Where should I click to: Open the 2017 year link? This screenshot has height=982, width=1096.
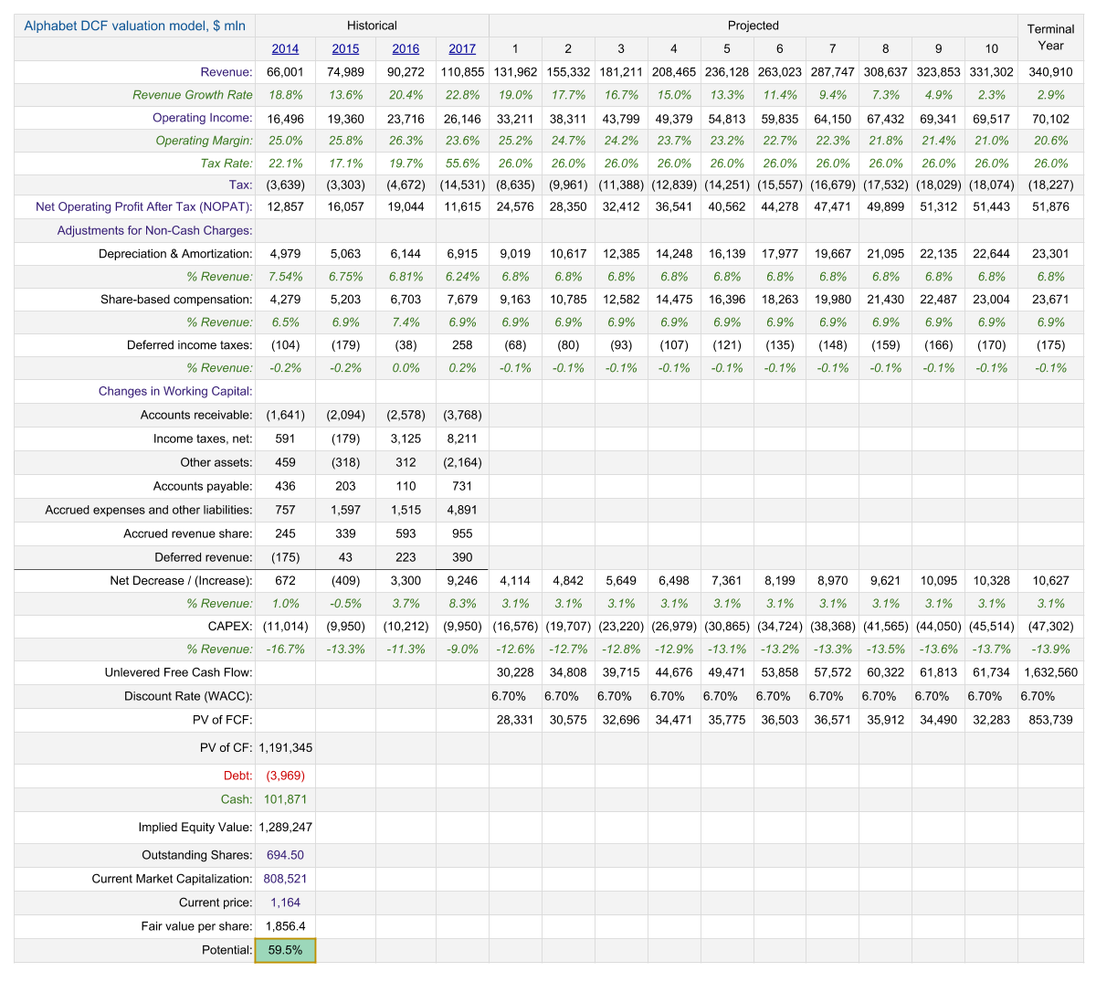462,48
